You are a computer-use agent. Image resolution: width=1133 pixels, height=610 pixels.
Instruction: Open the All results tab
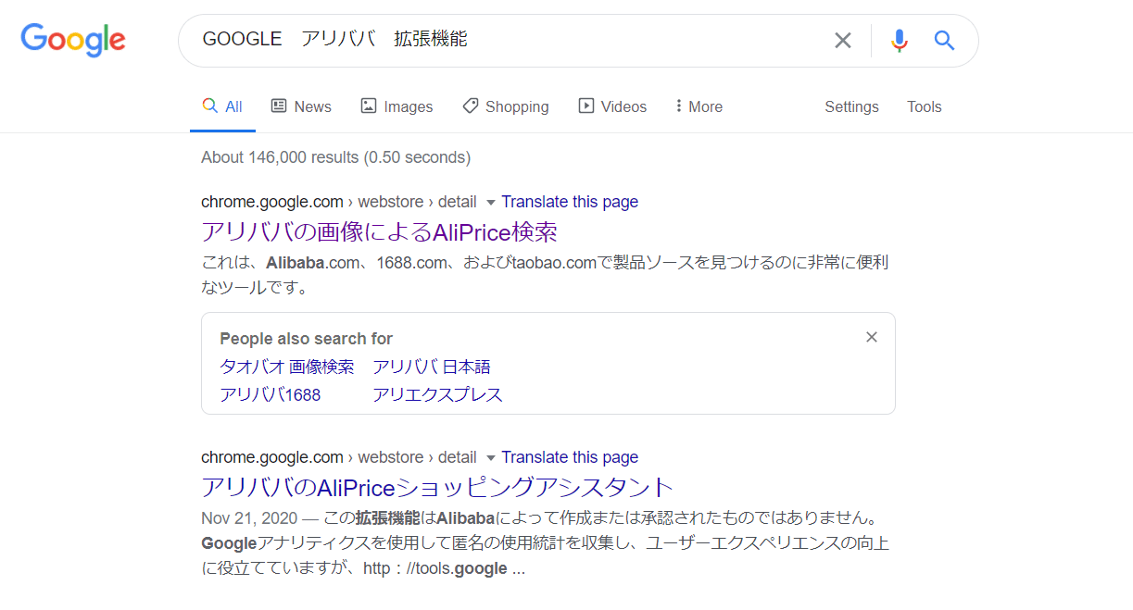pos(222,106)
